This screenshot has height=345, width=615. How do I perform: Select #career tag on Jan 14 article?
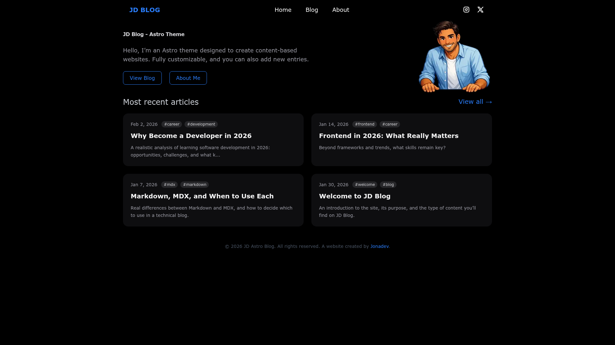pyautogui.click(x=390, y=124)
